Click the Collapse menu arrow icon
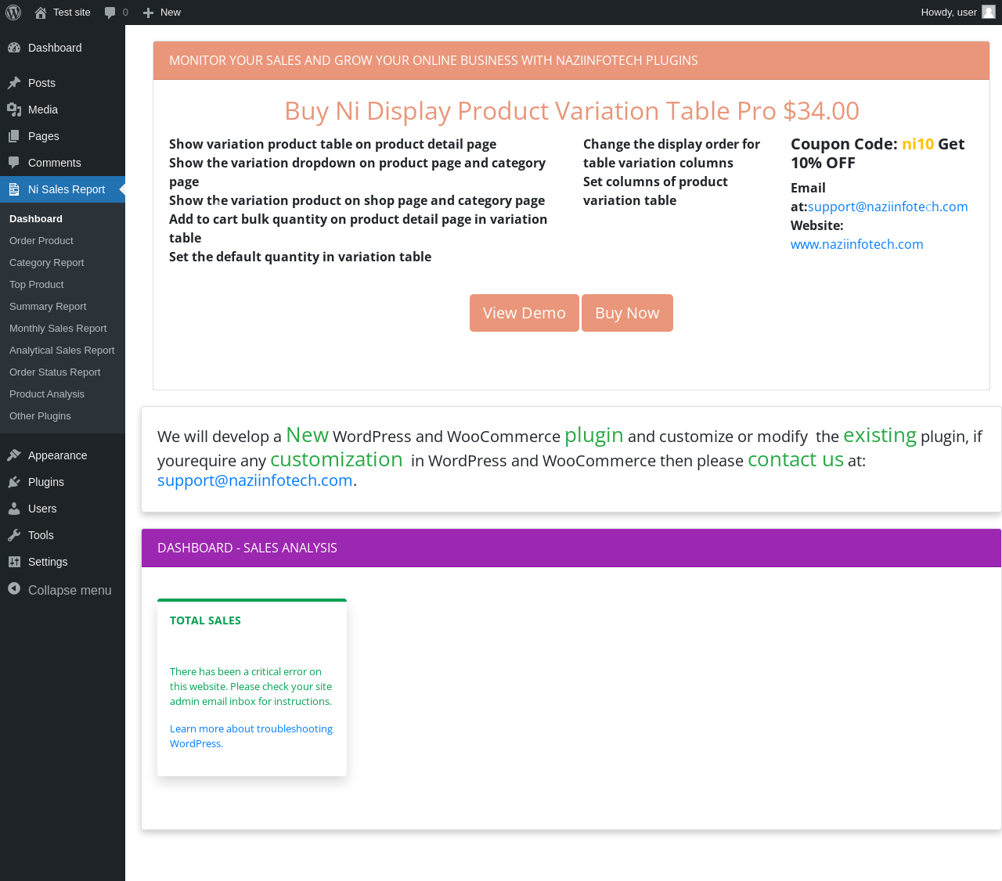1002x881 pixels. (x=14, y=588)
